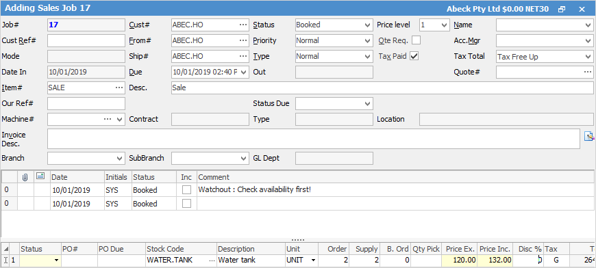The width and height of the screenshot is (596, 268).
Task: Open Unit dropdown for Water tank line
Action: pos(313,260)
